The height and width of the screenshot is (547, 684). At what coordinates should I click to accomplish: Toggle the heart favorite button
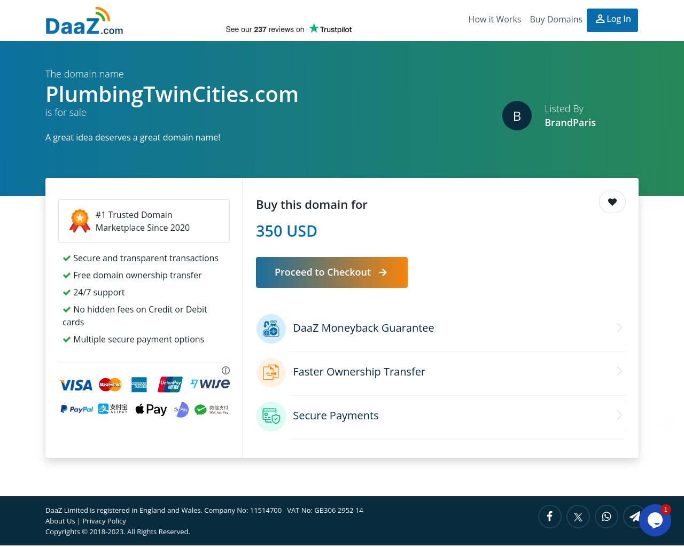click(x=612, y=202)
